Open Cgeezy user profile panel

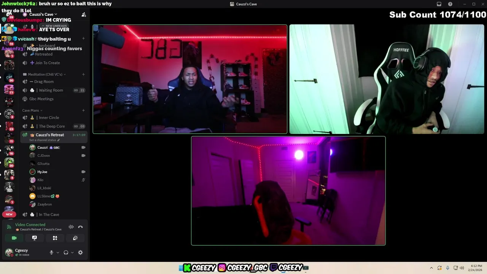point(25,252)
